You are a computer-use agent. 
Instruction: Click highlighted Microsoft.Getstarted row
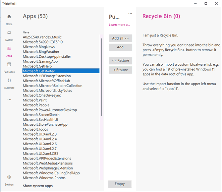[61, 71]
